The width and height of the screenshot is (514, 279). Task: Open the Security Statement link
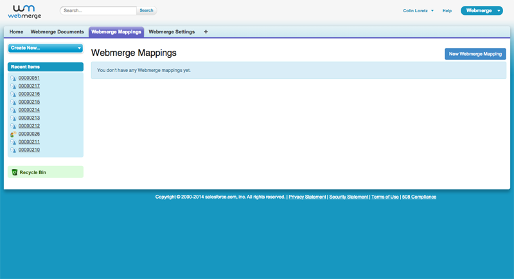click(x=348, y=197)
